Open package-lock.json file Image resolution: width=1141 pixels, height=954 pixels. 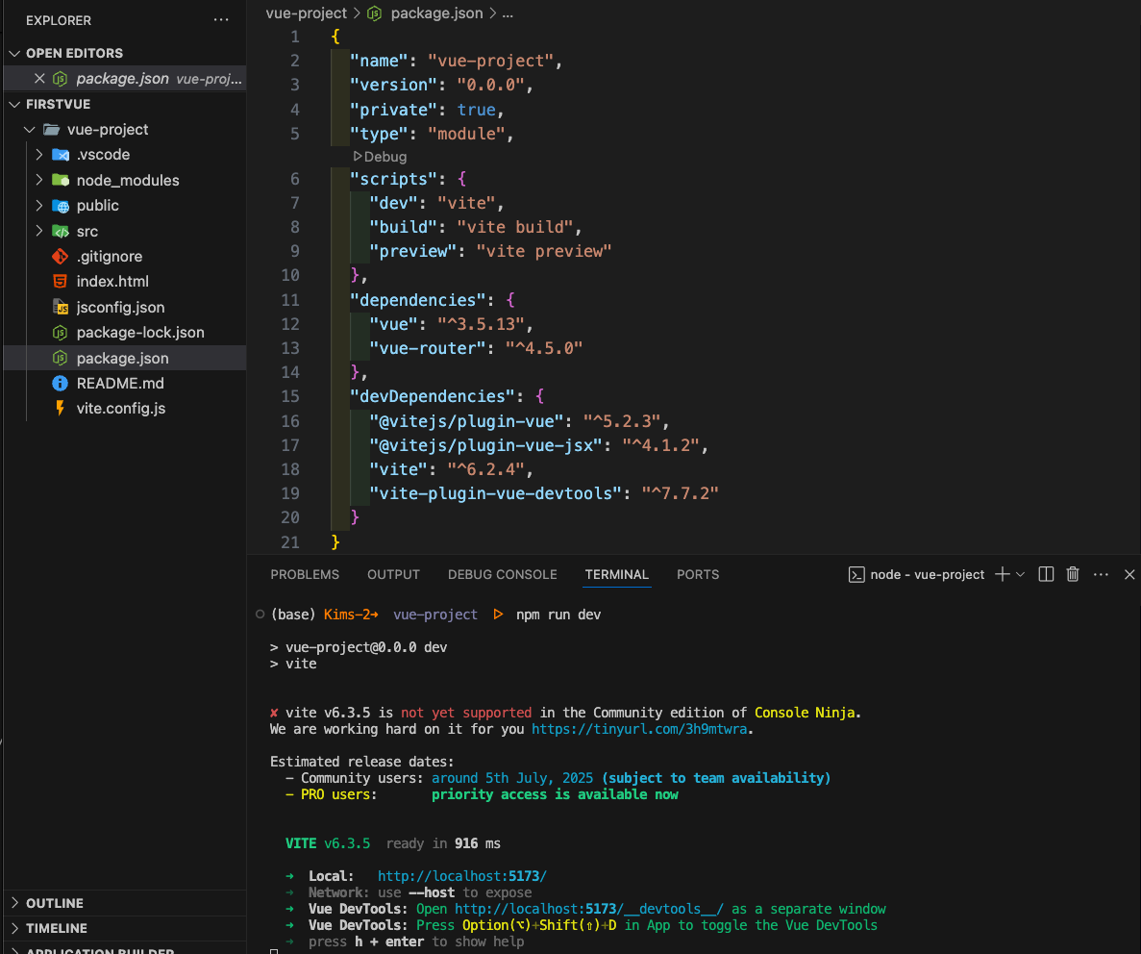coord(140,332)
